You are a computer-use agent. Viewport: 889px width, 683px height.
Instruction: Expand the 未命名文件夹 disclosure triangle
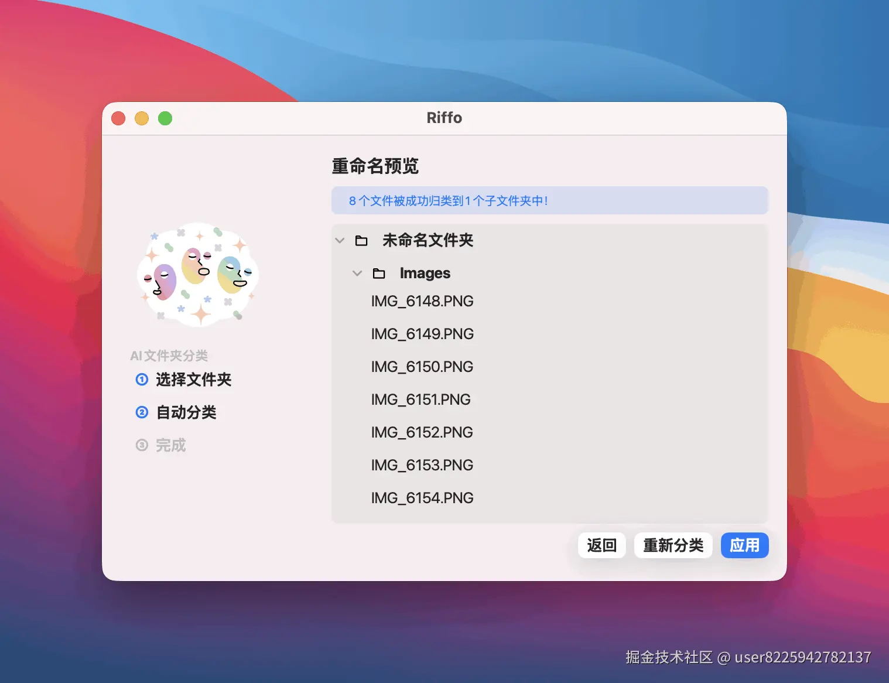tap(340, 240)
